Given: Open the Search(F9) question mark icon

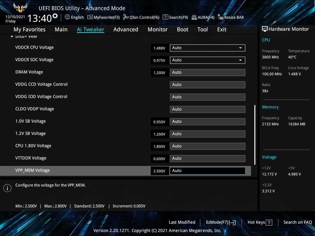Looking at the screenshot, I should (x=165, y=17).
